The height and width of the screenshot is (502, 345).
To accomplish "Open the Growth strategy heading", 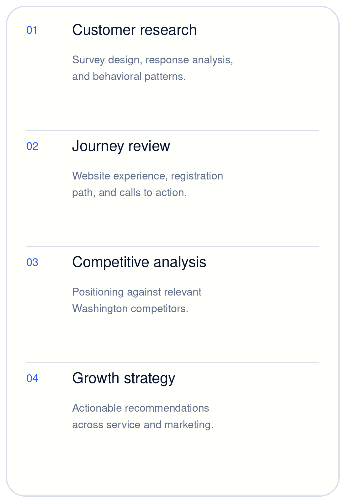I will click(x=124, y=378).
